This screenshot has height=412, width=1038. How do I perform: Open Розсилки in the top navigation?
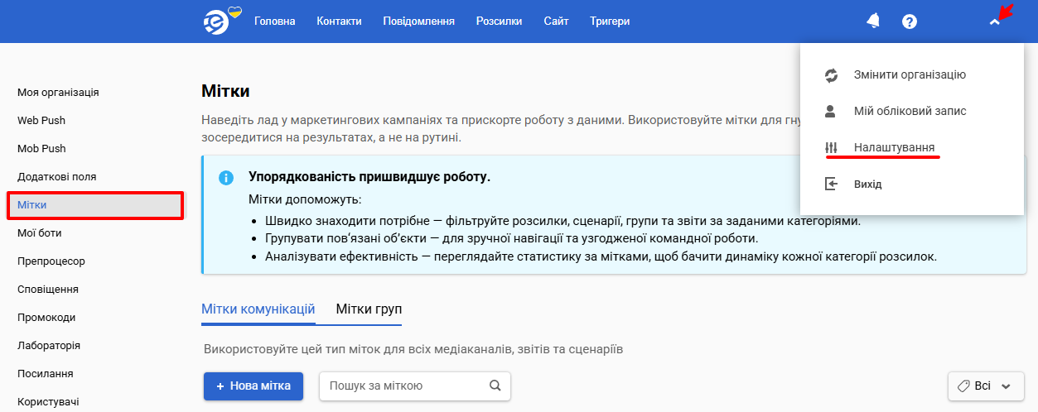click(x=500, y=22)
